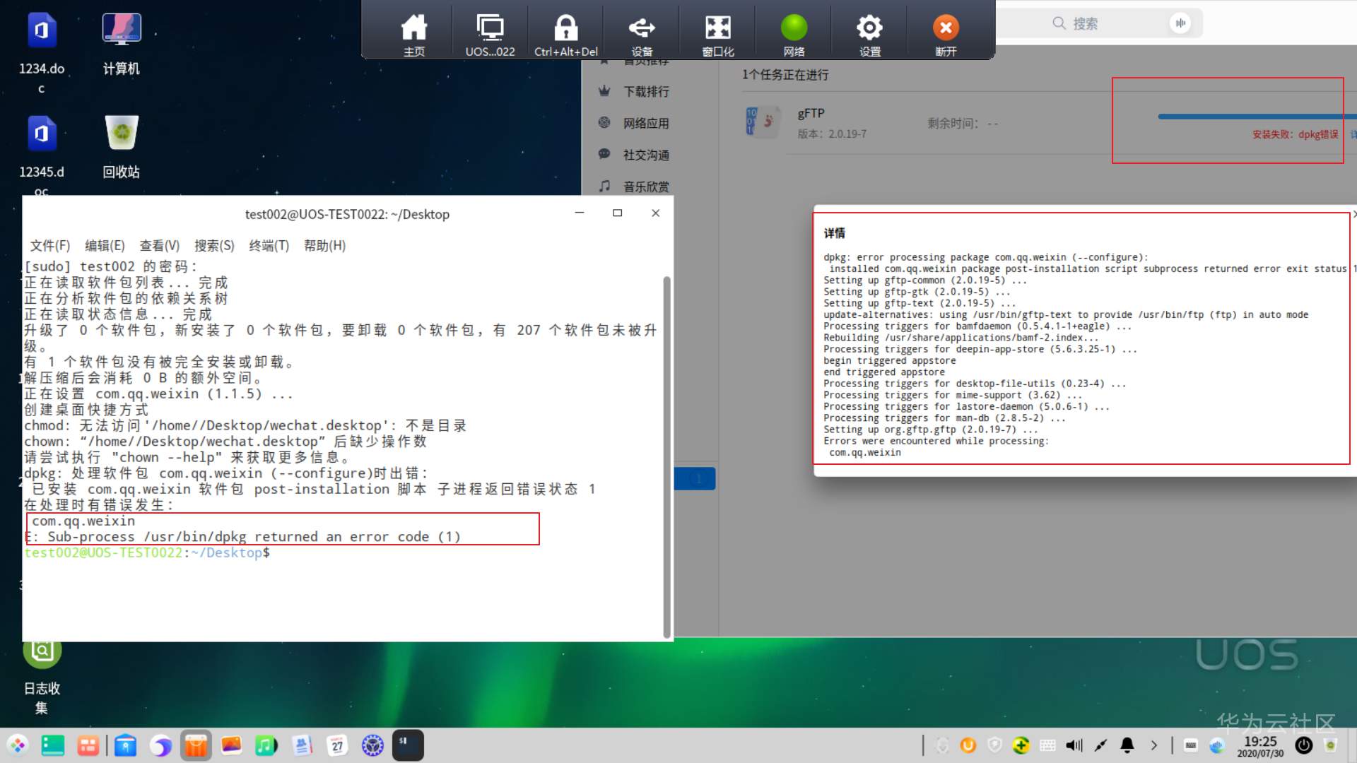1357x763 pixels.
Task: Open terminal 文件(F) menu
Action: tap(49, 246)
